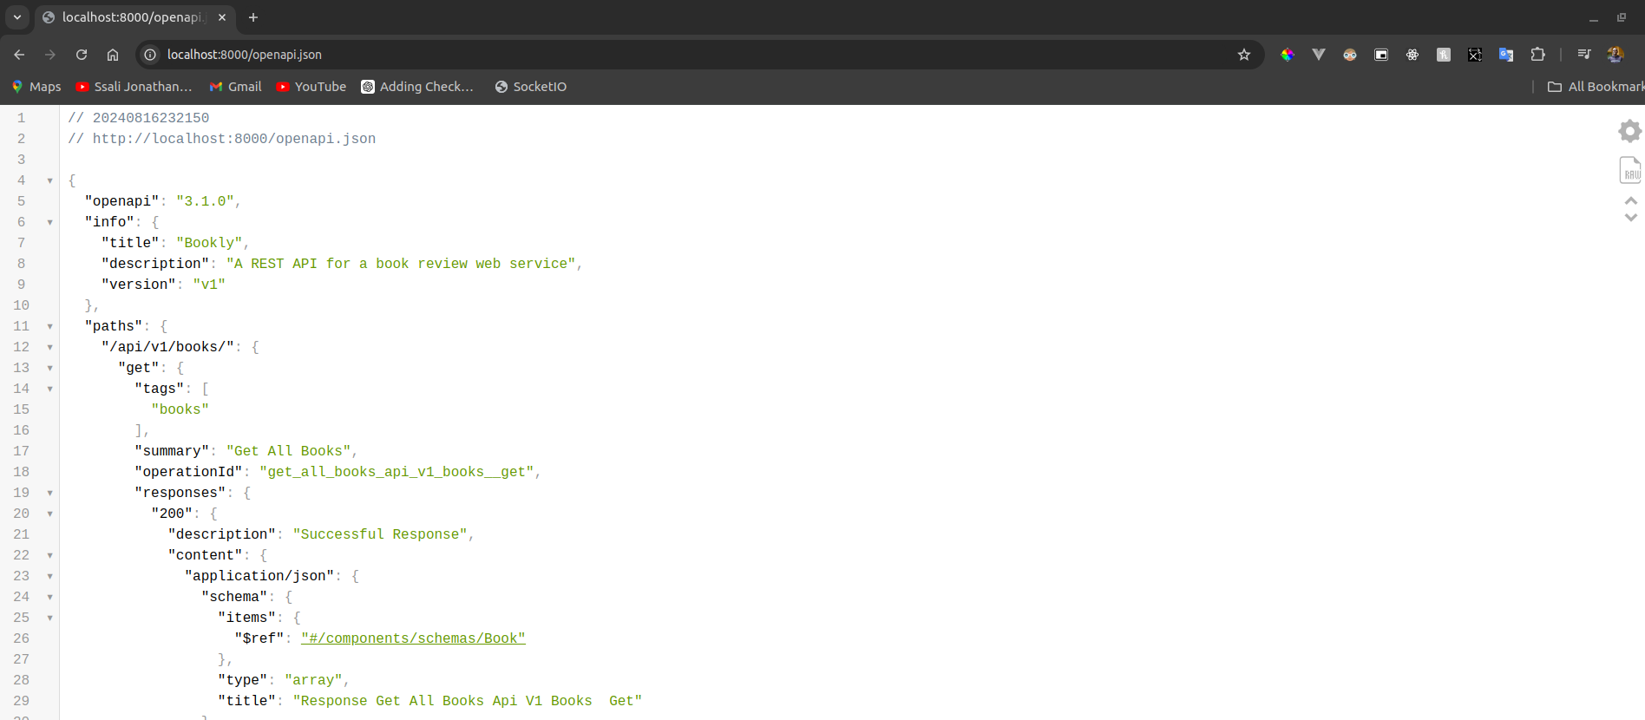Click the http://localhost:8000/openapi.json comment line
Viewport: 1645px width, 720px height.
[222, 139]
